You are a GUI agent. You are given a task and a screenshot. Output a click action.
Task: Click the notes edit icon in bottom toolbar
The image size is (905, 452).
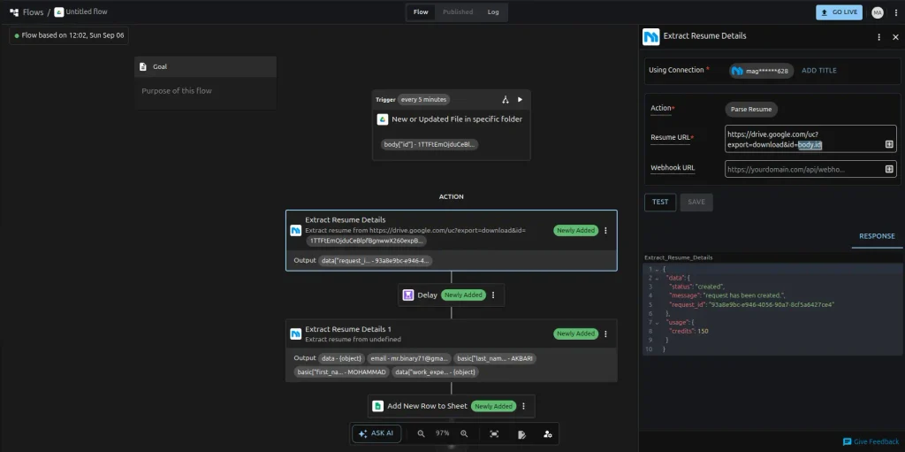(521, 433)
